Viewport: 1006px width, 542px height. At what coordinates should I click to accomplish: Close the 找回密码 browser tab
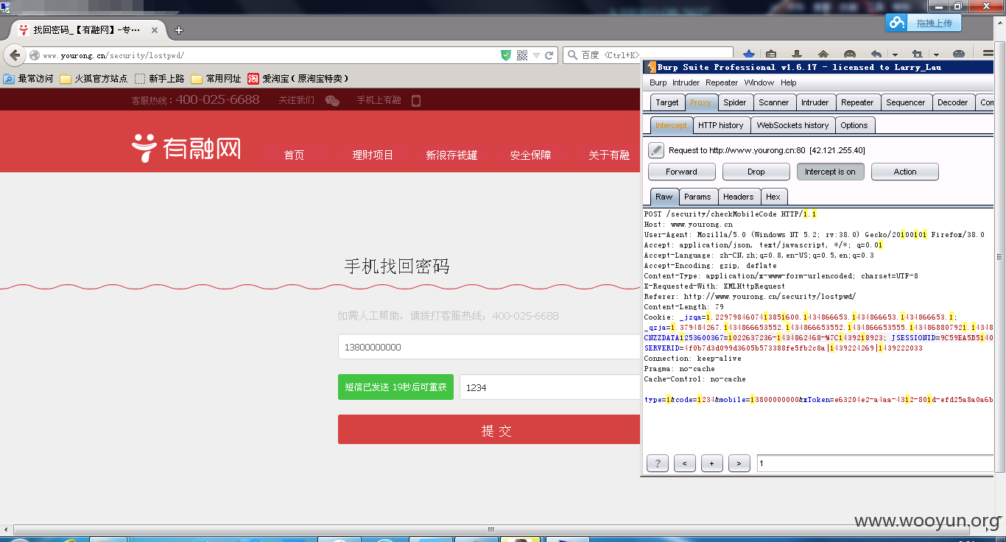[x=155, y=30]
